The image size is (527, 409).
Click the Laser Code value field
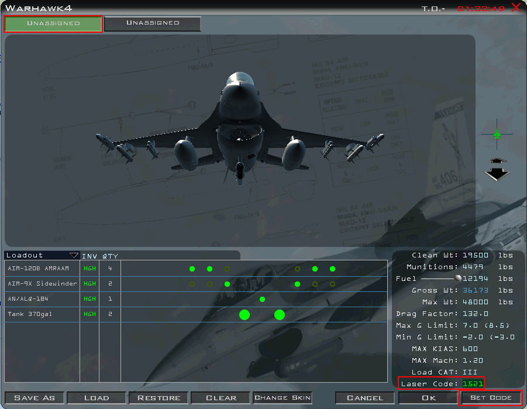473,383
